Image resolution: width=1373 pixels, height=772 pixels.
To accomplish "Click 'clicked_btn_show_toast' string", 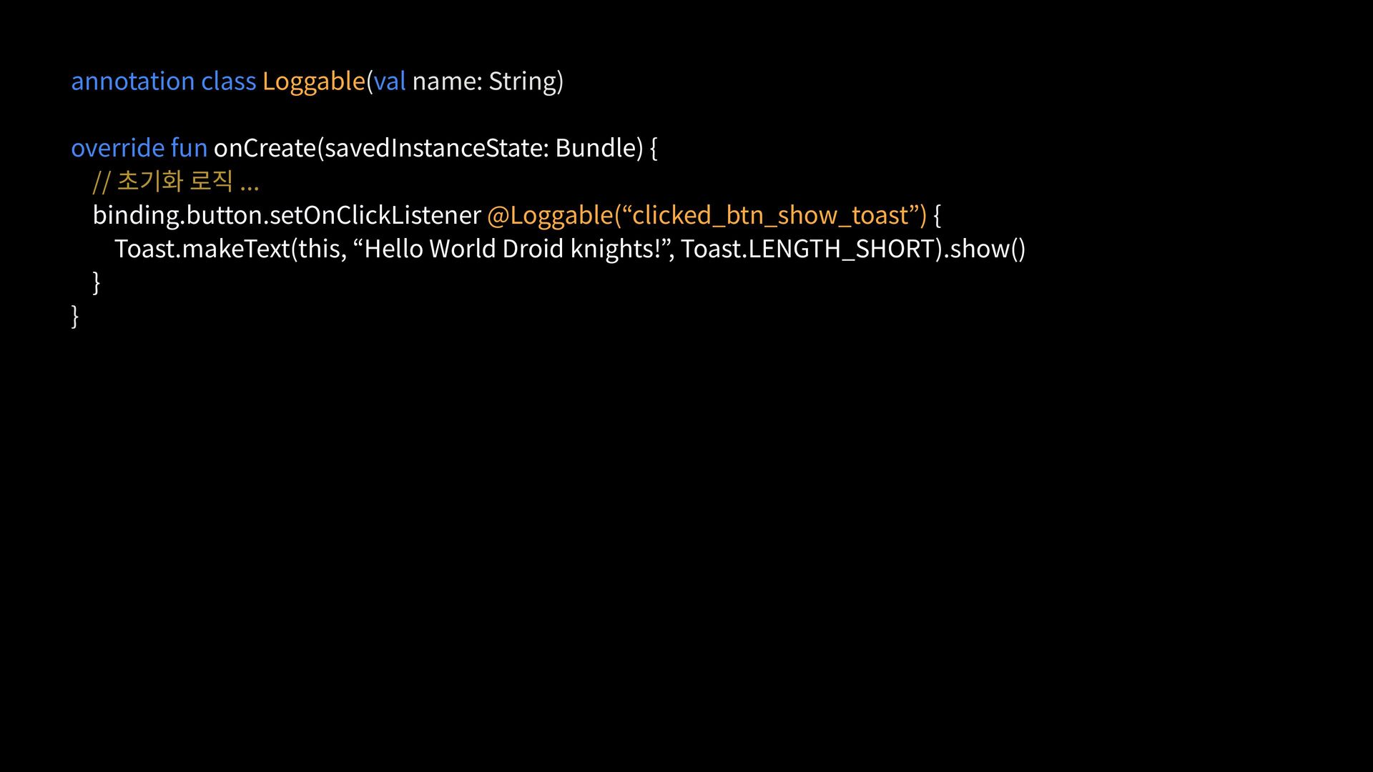I will (770, 215).
